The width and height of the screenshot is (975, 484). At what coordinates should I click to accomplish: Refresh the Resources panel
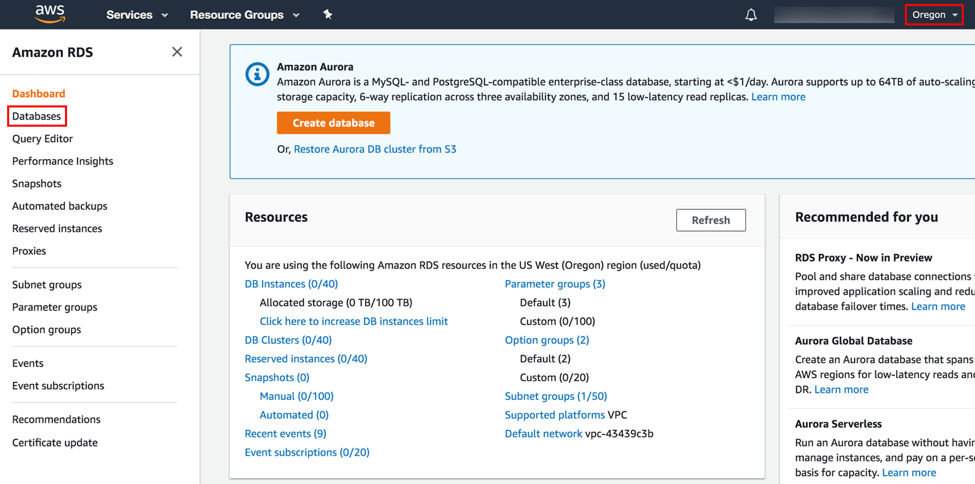coord(711,220)
